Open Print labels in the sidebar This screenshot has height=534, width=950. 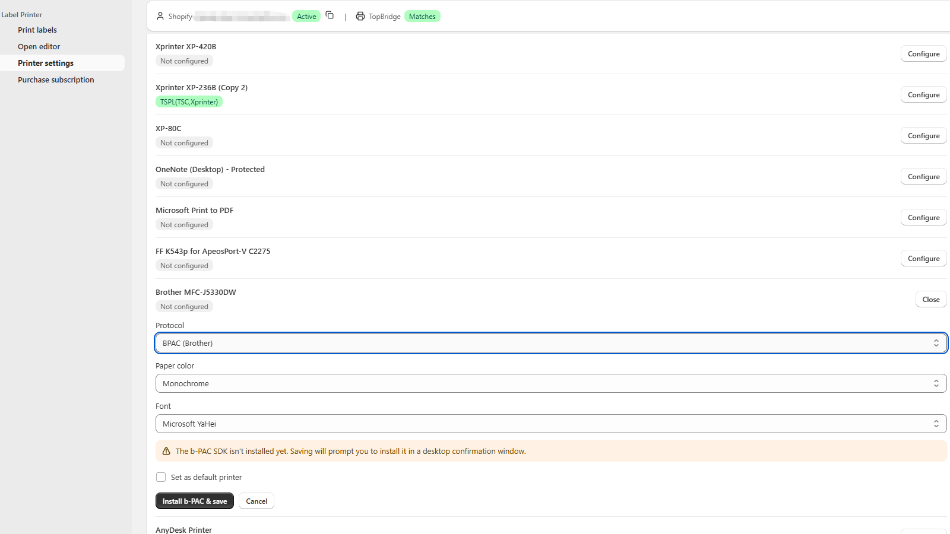(x=37, y=30)
